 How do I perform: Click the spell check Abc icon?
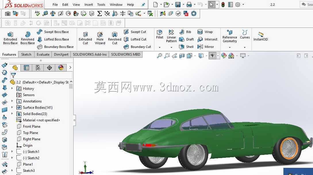(37, 13)
